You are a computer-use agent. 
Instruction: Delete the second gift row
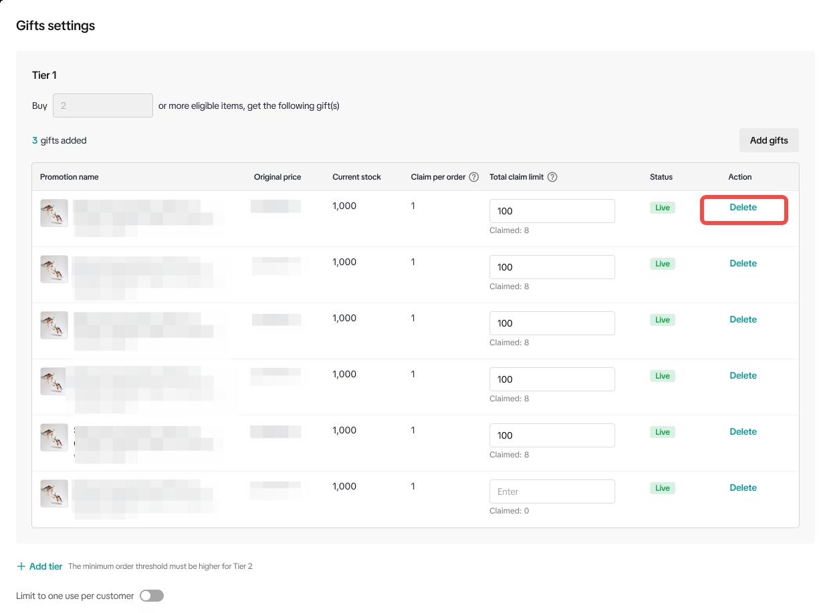[743, 264]
